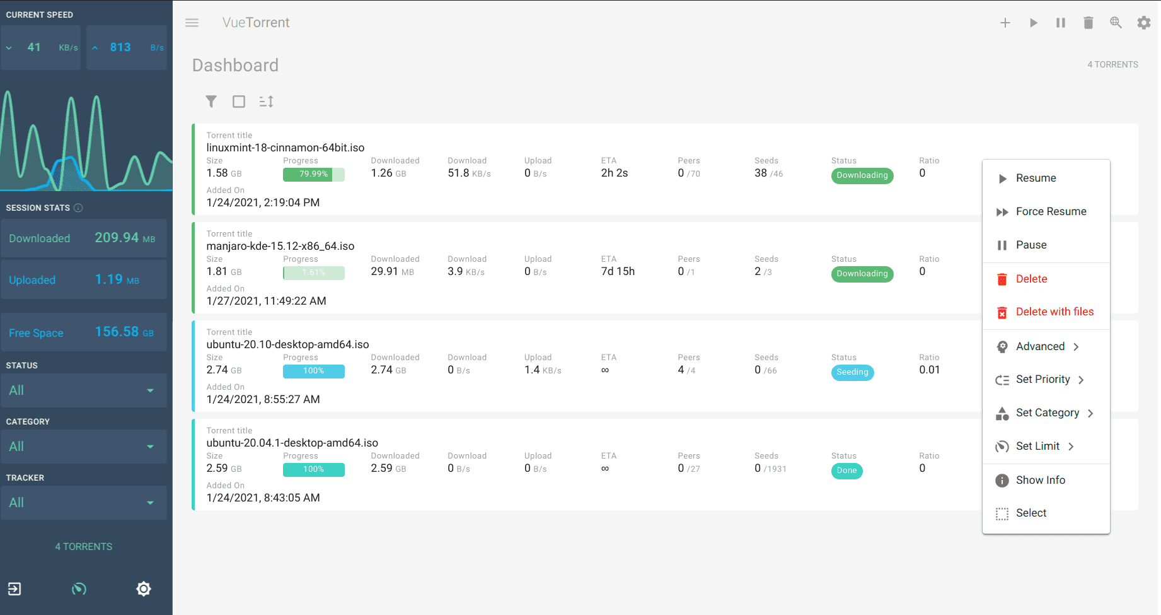
Task: Click the filter funnel icon on Dashboard
Action: [211, 102]
